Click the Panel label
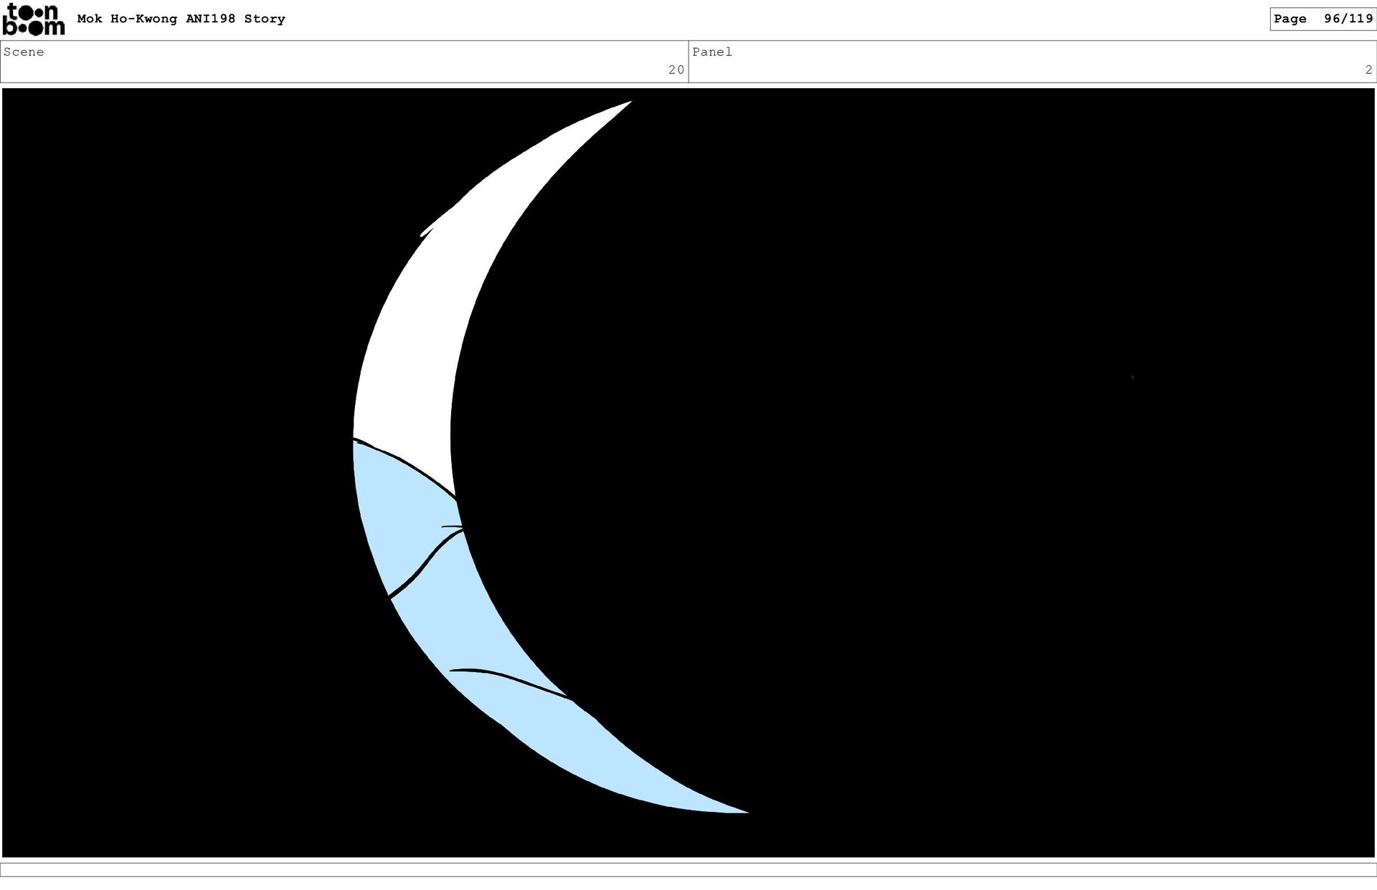Viewport: 1377px width, 890px height. click(712, 52)
